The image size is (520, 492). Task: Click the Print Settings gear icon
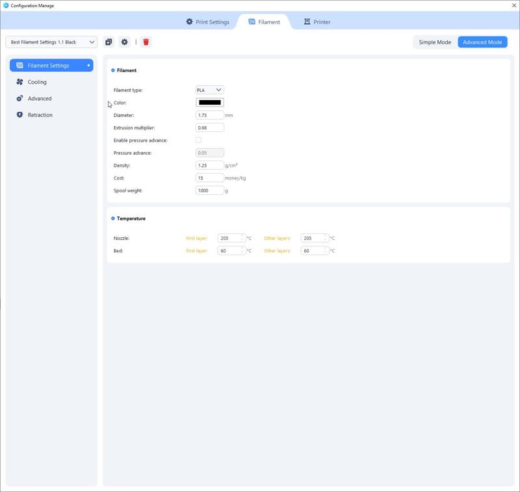tap(189, 21)
